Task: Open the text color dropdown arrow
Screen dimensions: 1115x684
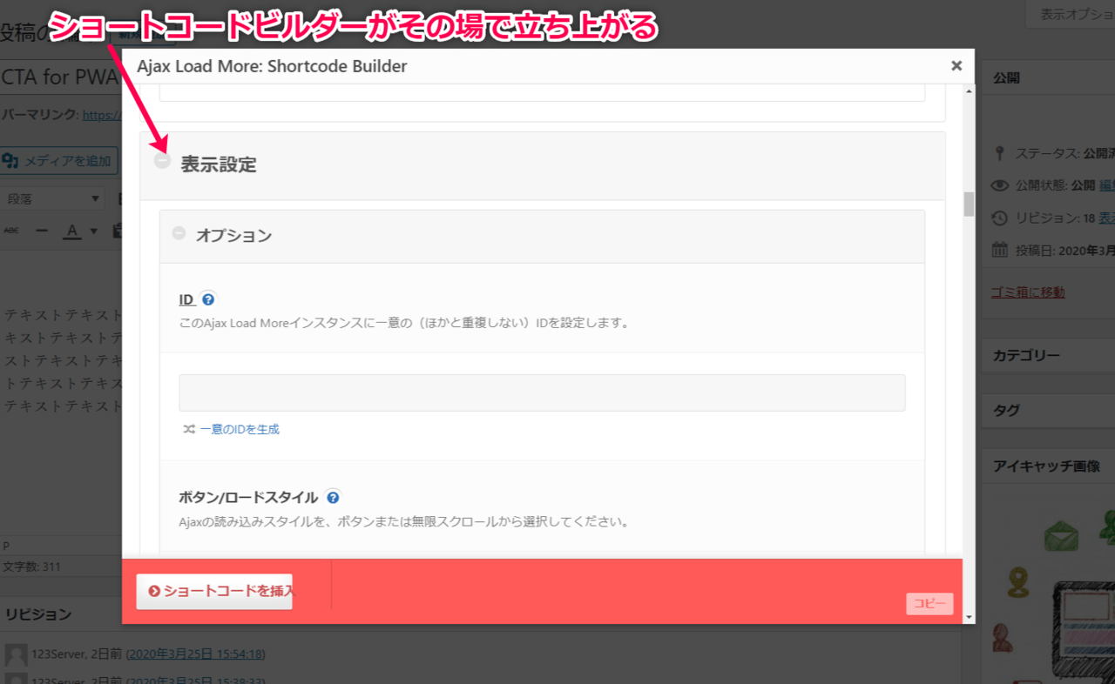Action: coord(92,231)
